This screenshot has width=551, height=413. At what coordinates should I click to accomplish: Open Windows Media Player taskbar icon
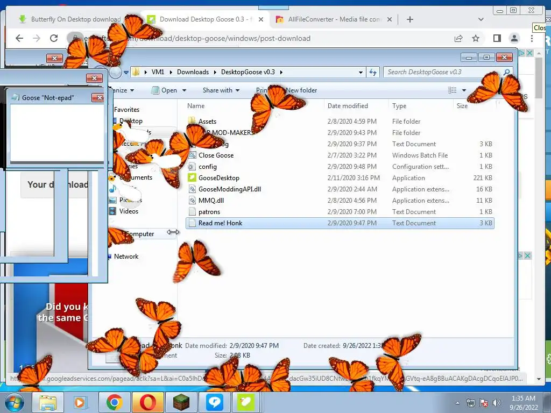coord(80,402)
